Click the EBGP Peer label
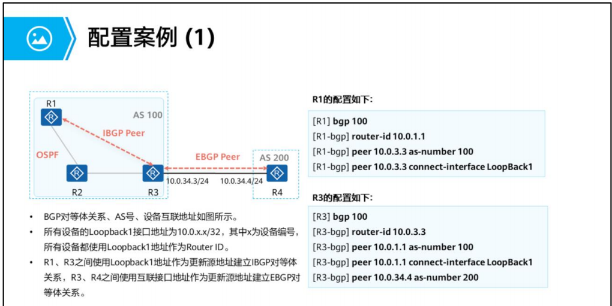The width and height of the screenshot is (612, 306). pos(217,157)
